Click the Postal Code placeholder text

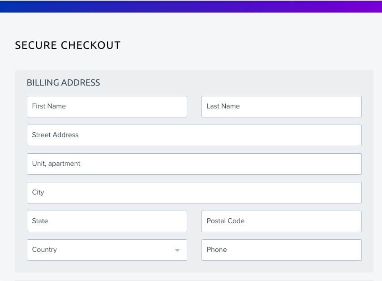click(x=225, y=221)
